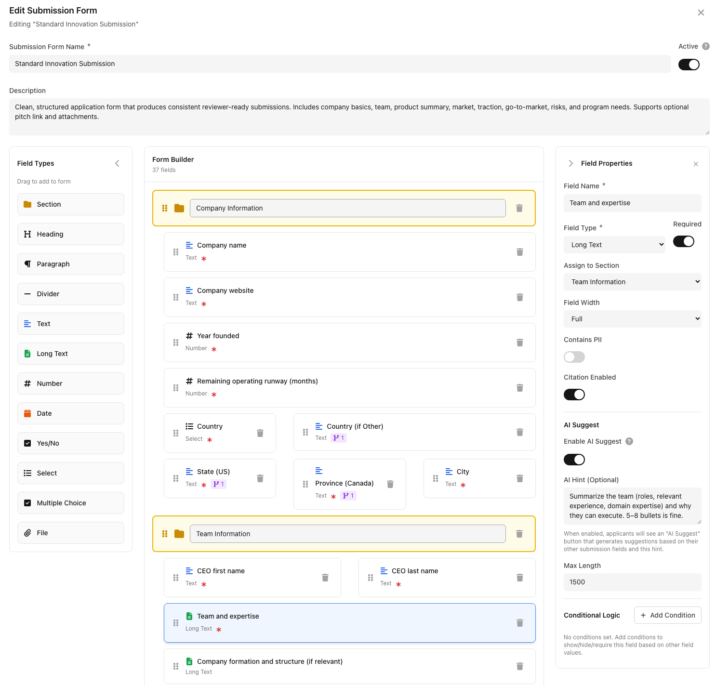Change the Assign to Section dropdown
The height and width of the screenshot is (686, 716).
pyautogui.click(x=632, y=281)
